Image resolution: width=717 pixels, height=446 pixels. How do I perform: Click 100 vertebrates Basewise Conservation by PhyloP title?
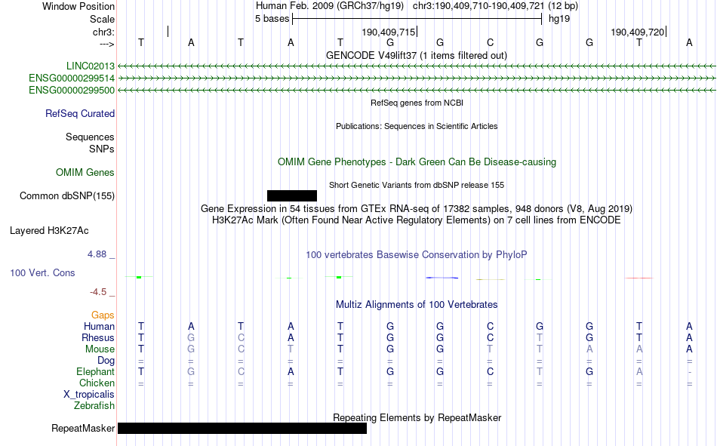click(x=416, y=255)
